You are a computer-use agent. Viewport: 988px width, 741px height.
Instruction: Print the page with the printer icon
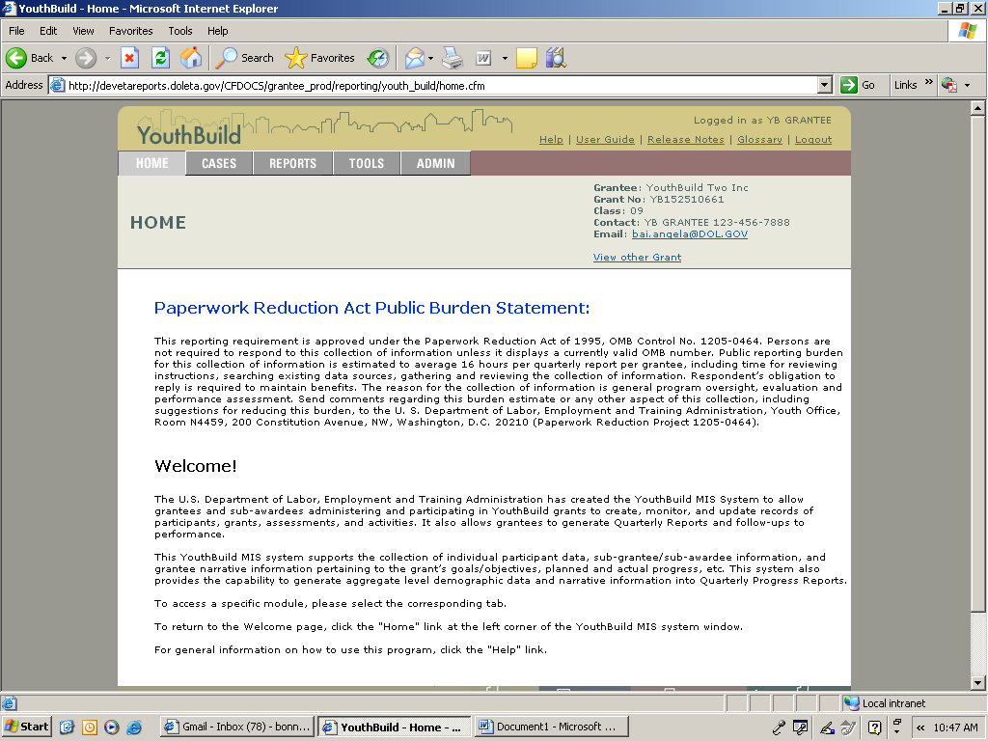pos(453,58)
